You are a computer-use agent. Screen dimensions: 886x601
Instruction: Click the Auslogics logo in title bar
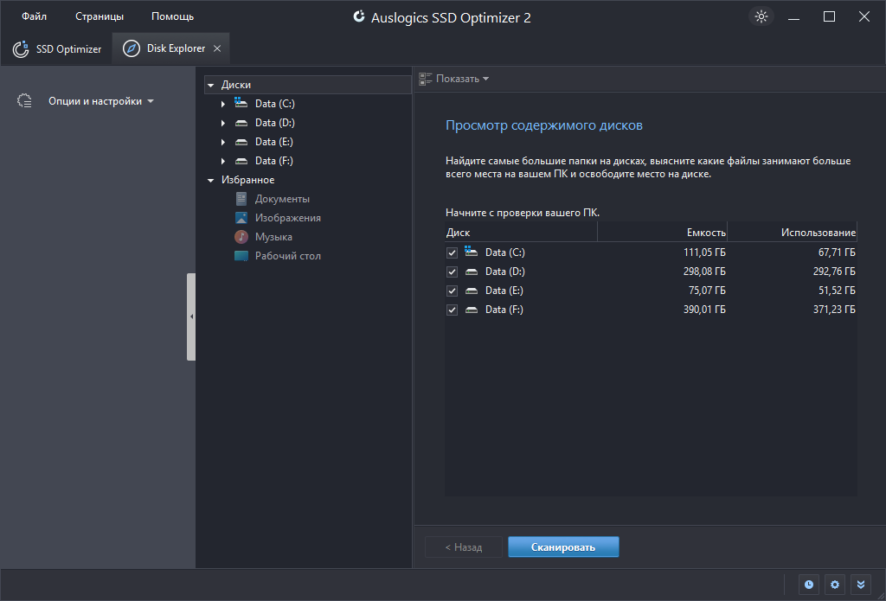359,16
